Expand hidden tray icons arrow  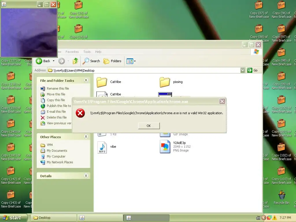tap(264, 218)
